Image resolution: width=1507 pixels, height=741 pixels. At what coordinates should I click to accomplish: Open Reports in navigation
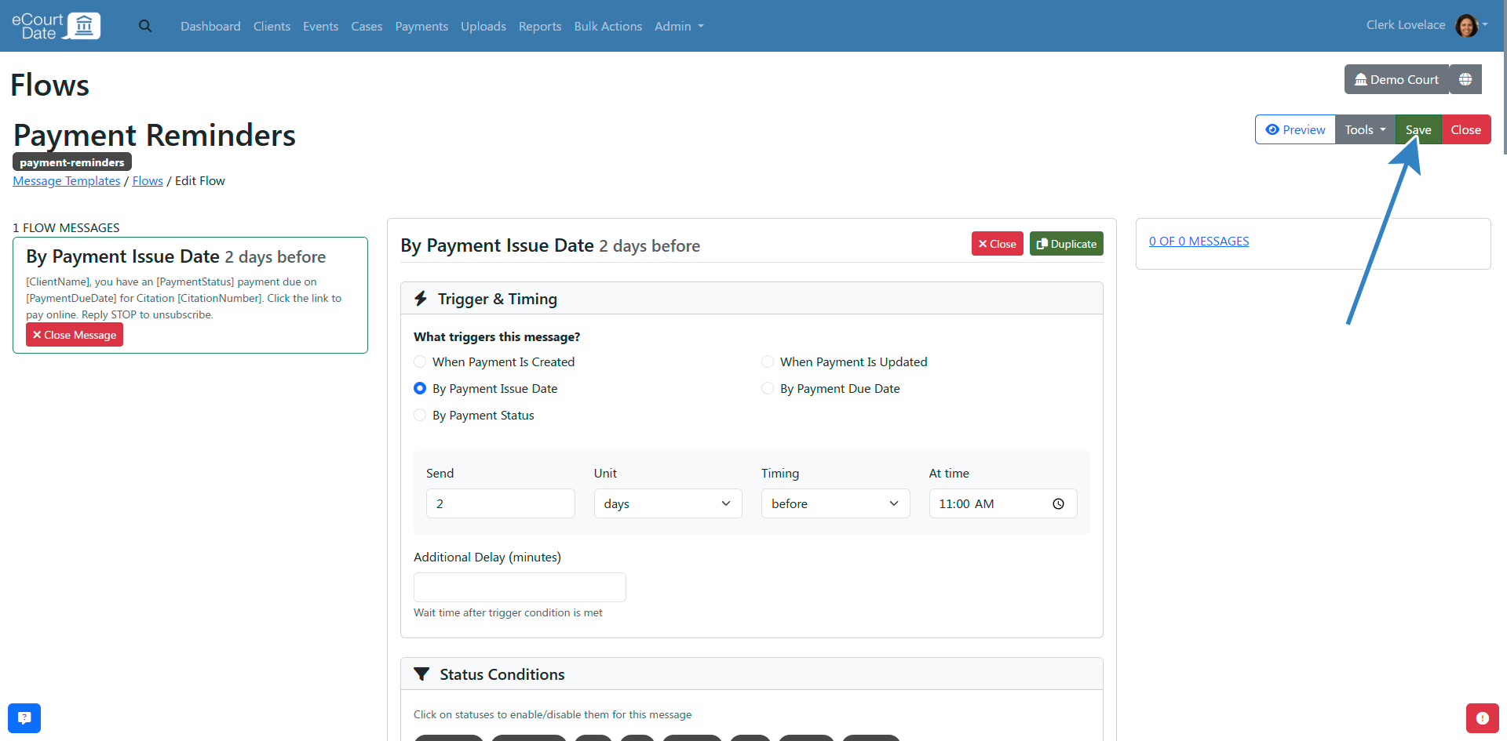pos(540,26)
